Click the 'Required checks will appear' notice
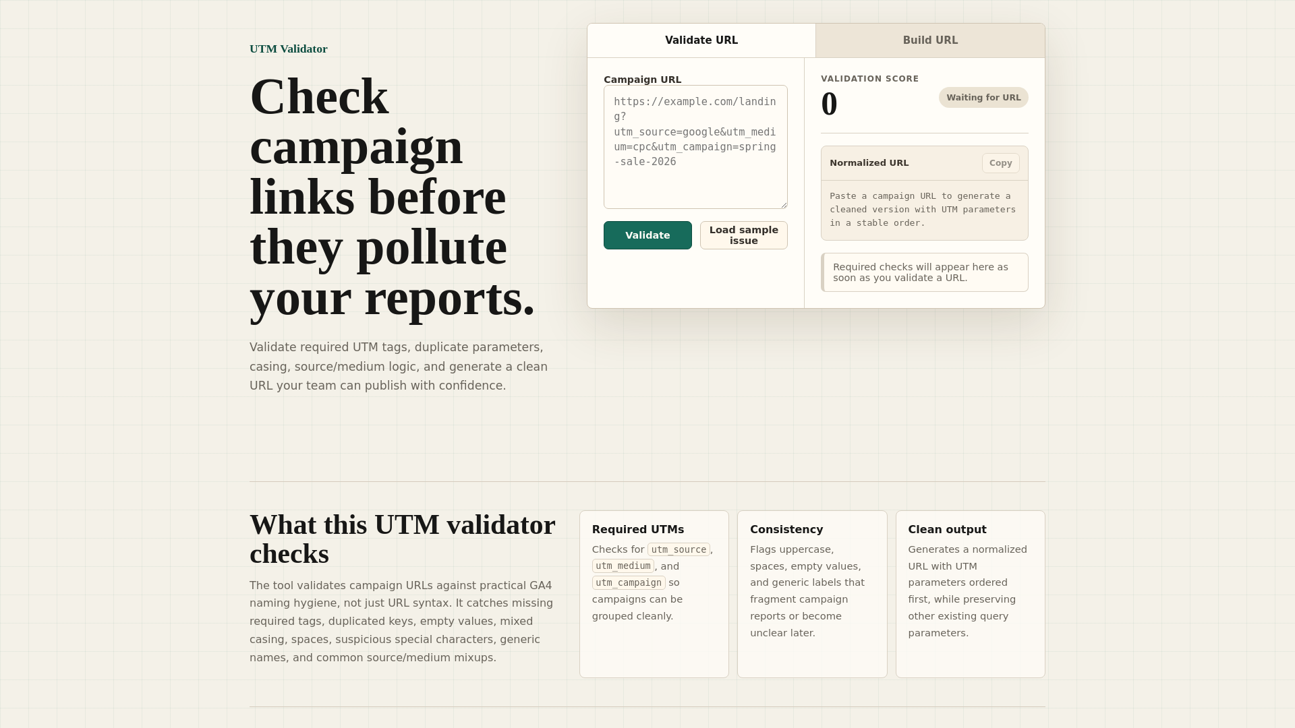 (x=925, y=272)
